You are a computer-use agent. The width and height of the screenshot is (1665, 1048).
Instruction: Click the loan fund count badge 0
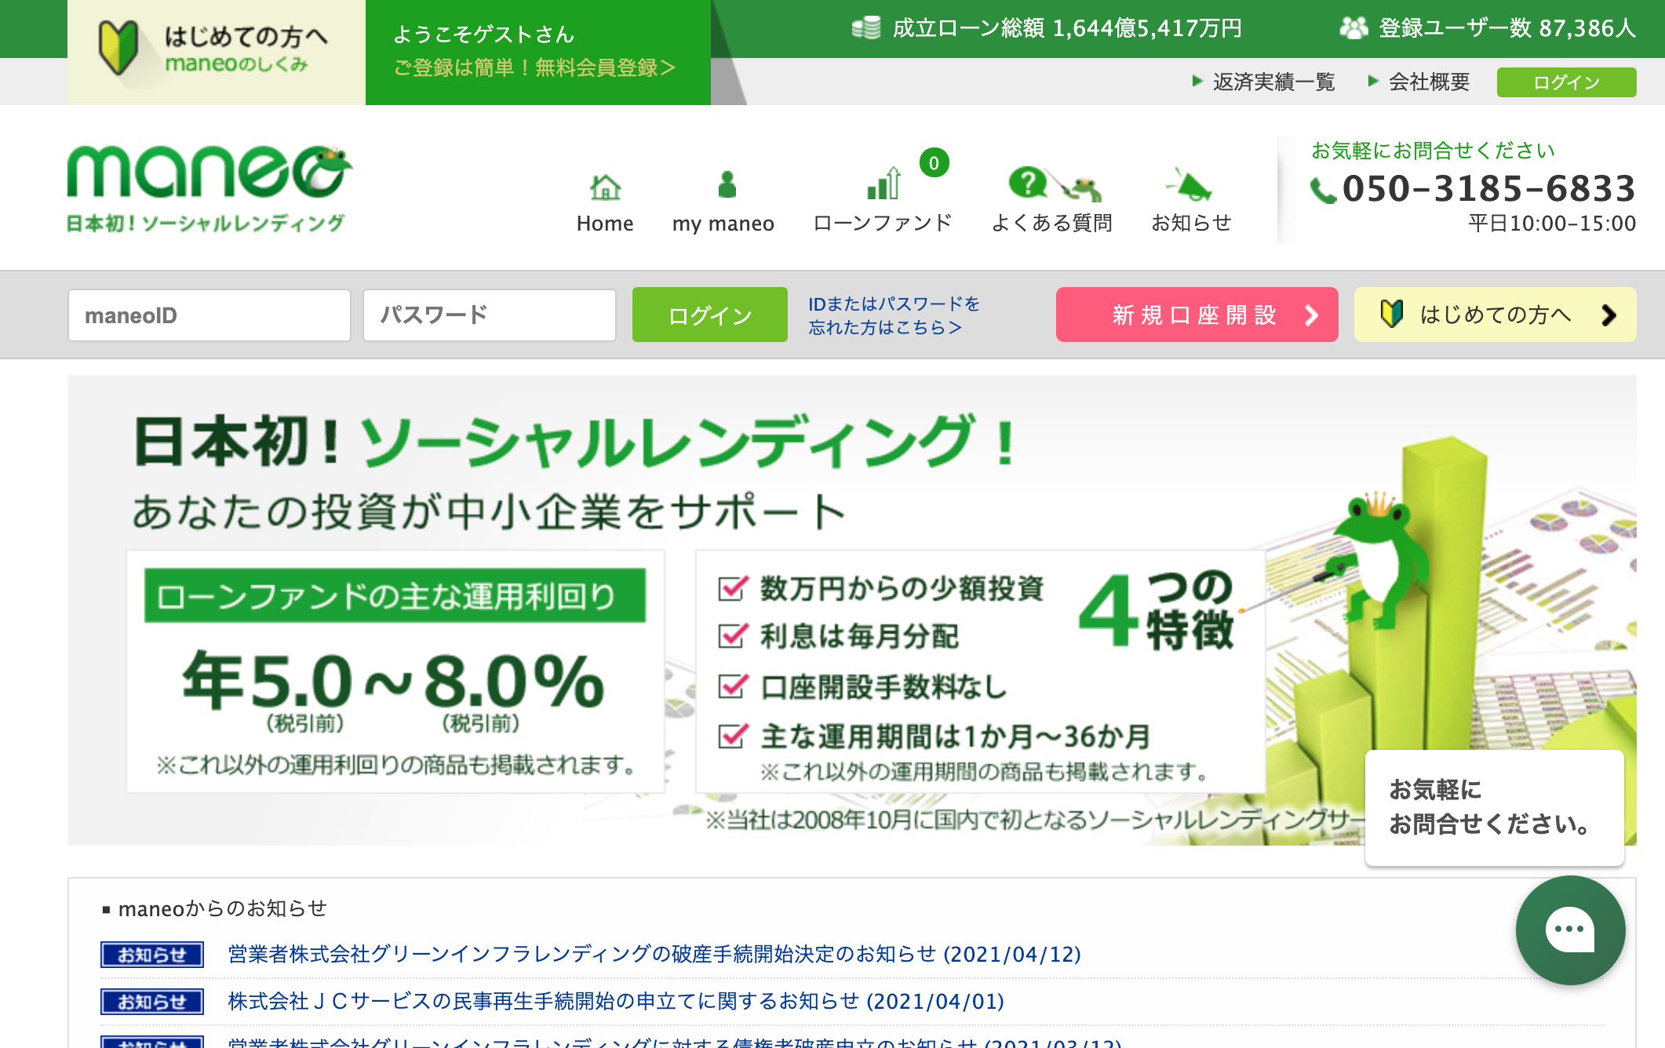tap(934, 162)
